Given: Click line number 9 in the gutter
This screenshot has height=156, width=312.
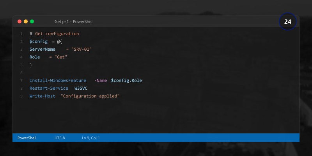Looking at the screenshot, I should (21, 96).
